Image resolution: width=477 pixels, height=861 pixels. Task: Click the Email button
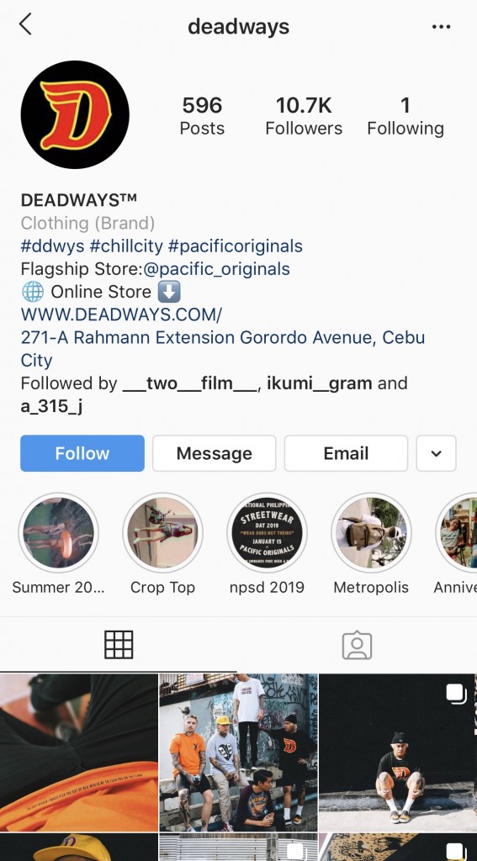pos(347,453)
